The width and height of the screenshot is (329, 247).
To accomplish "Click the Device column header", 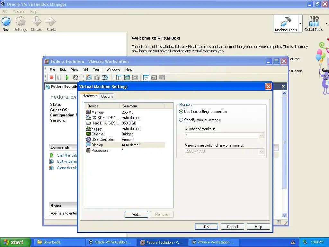I will point(102,106).
